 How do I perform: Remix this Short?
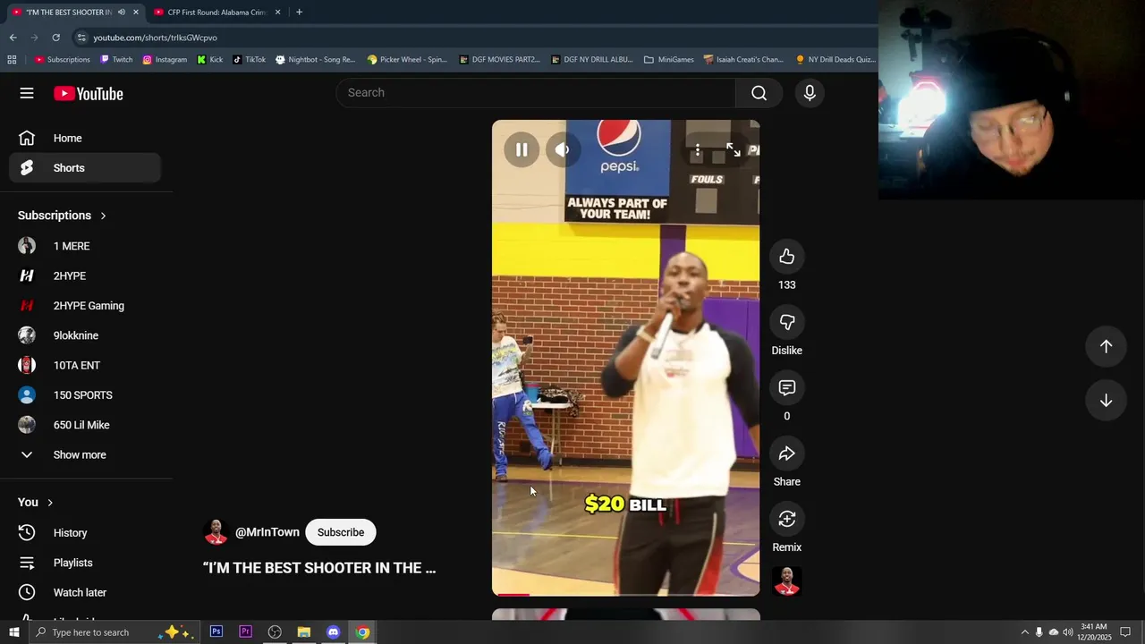(x=787, y=519)
